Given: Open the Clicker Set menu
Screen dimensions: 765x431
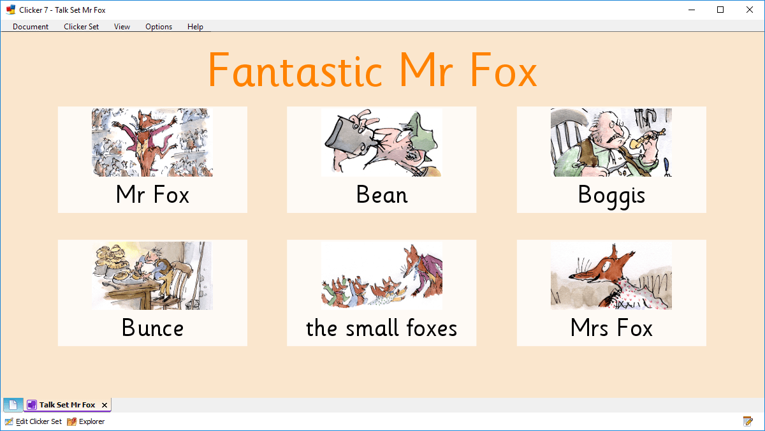Looking at the screenshot, I should (x=82, y=27).
